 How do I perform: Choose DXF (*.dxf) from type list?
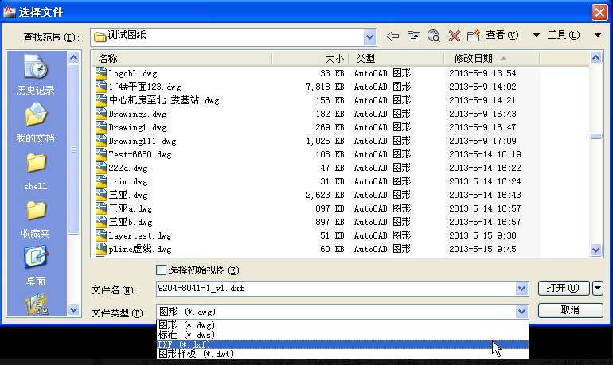342,344
